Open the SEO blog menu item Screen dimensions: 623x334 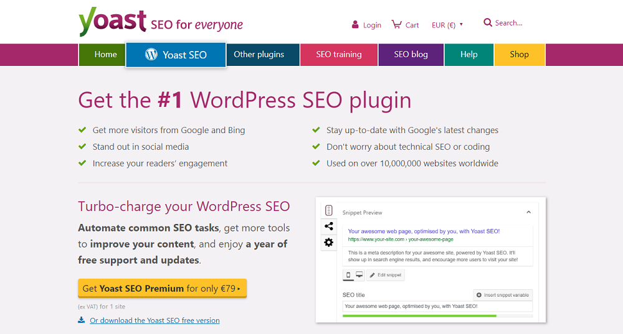[411, 55]
